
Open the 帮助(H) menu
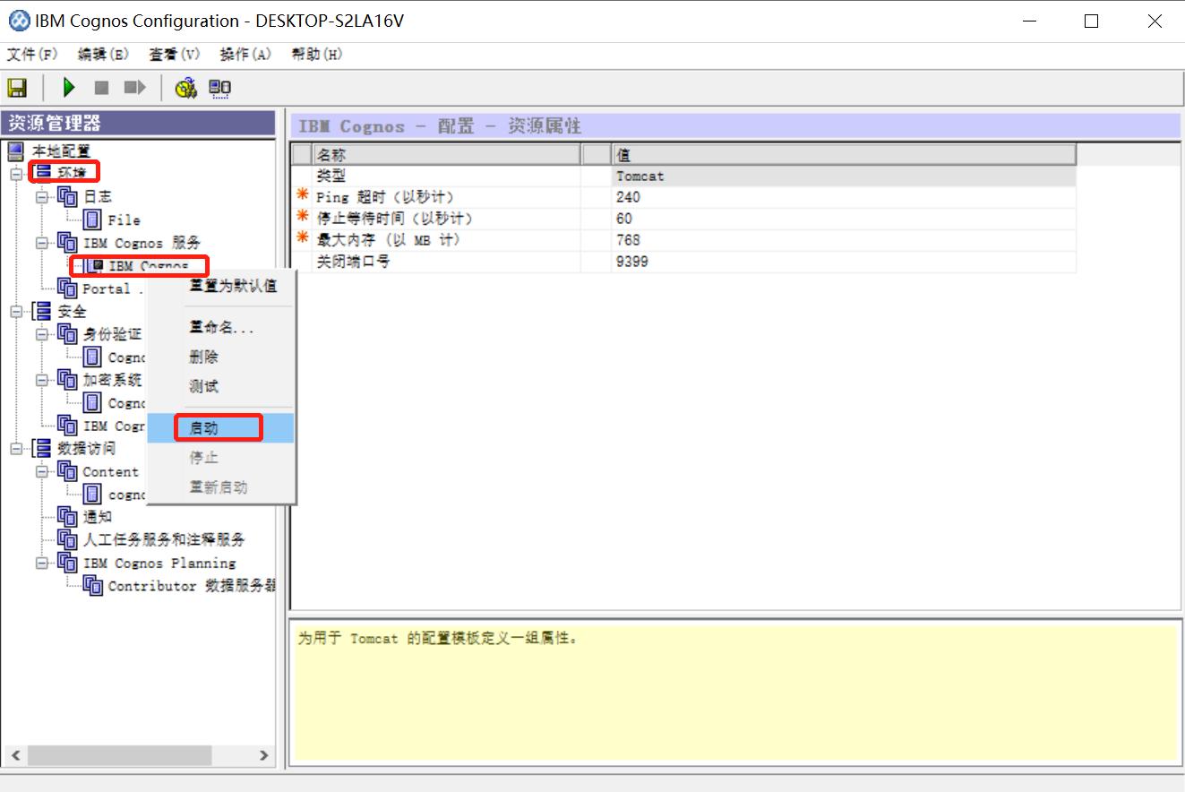pos(317,55)
